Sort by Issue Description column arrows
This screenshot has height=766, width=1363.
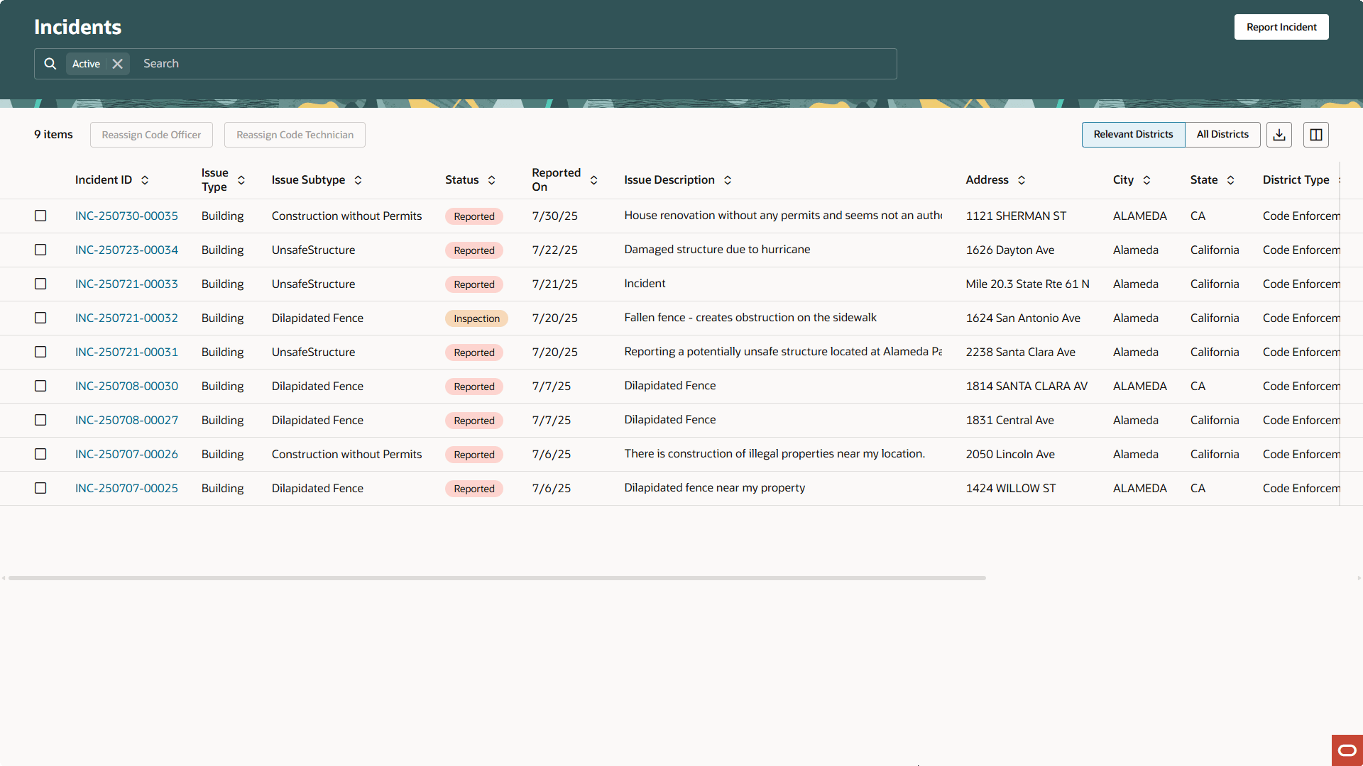click(728, 180)
